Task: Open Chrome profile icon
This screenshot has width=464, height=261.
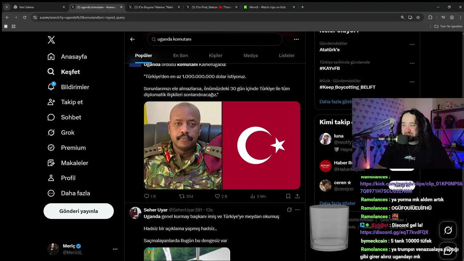Action: point(452,17)
